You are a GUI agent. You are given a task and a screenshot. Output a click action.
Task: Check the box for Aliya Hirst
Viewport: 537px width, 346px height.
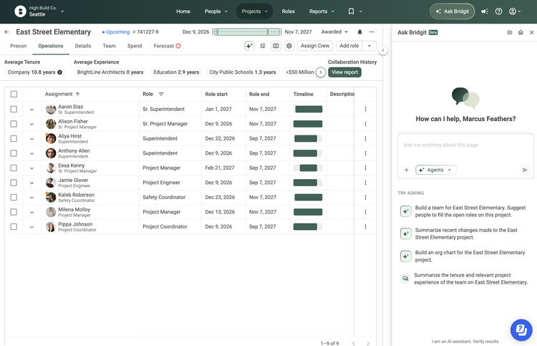pos(14,138)
